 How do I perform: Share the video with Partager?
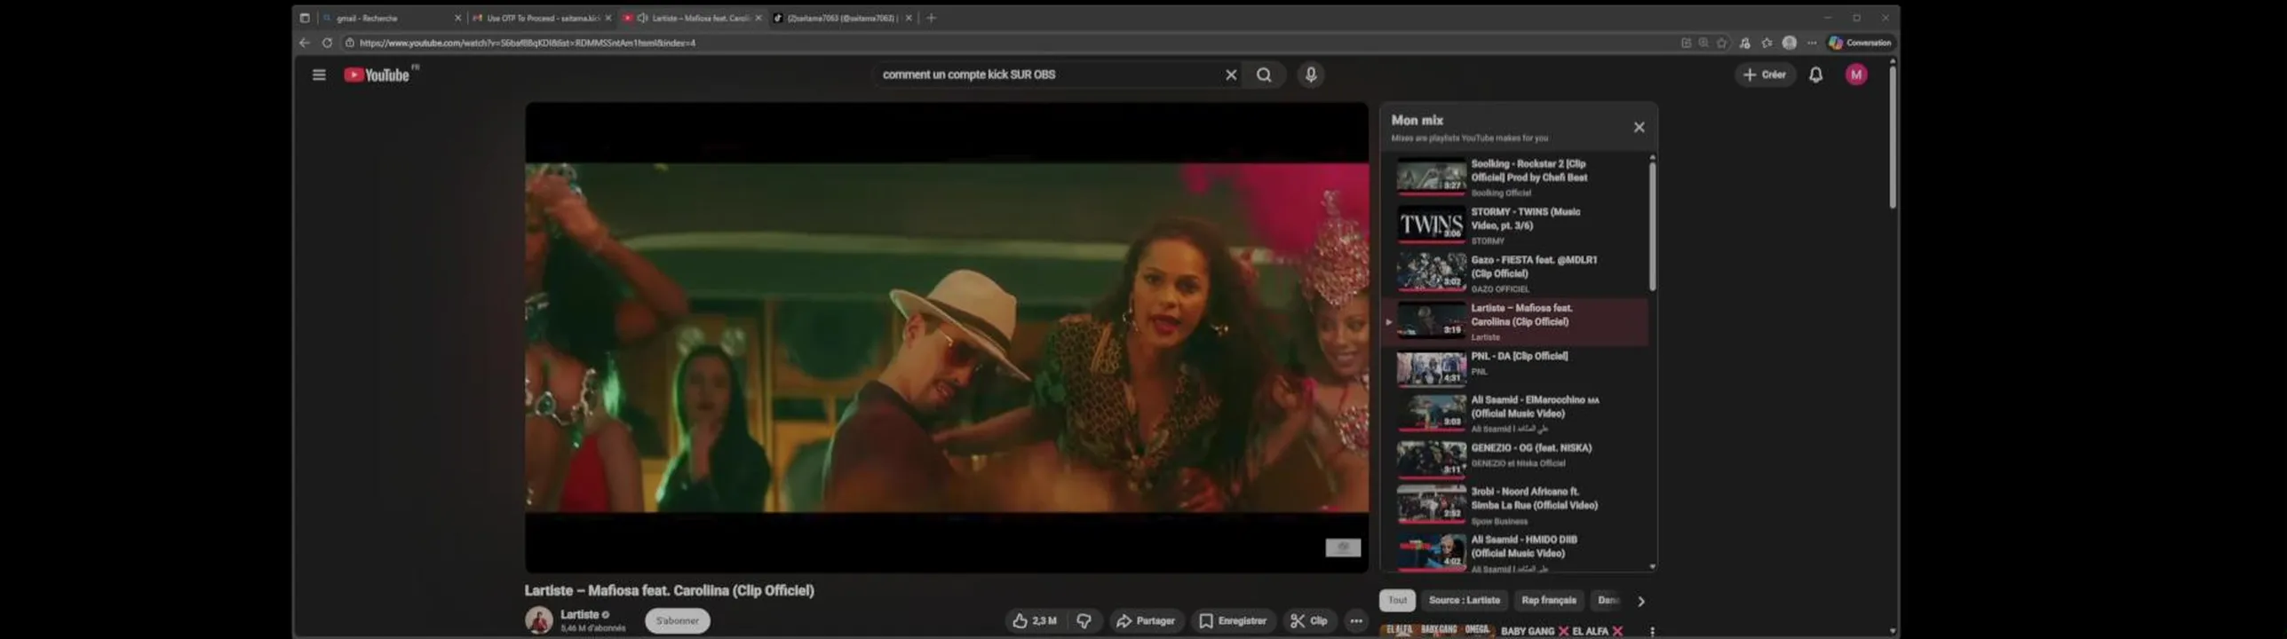(1146, 621)
